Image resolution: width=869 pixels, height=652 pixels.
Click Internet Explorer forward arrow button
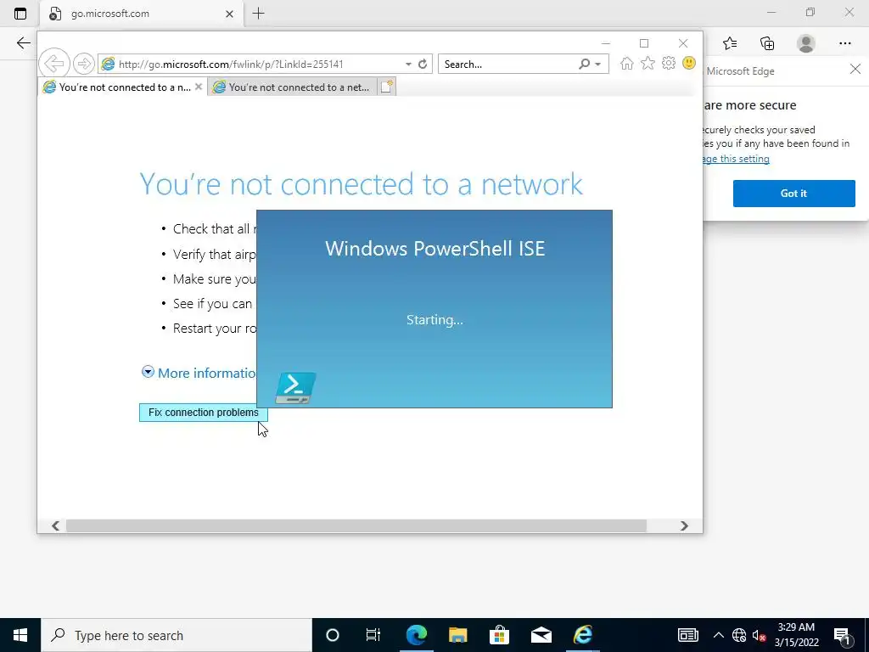coord(84,64)
